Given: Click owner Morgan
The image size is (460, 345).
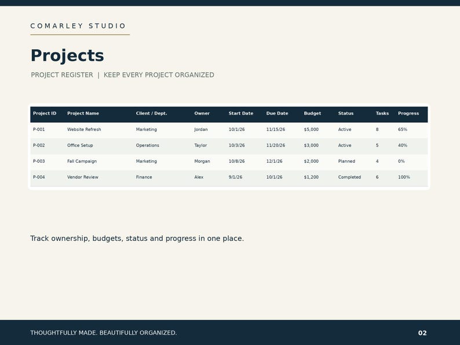Looking at the screenshot, I should (202, 162).
